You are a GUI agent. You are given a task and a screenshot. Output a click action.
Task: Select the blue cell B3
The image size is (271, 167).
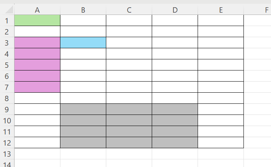(83, 43)
